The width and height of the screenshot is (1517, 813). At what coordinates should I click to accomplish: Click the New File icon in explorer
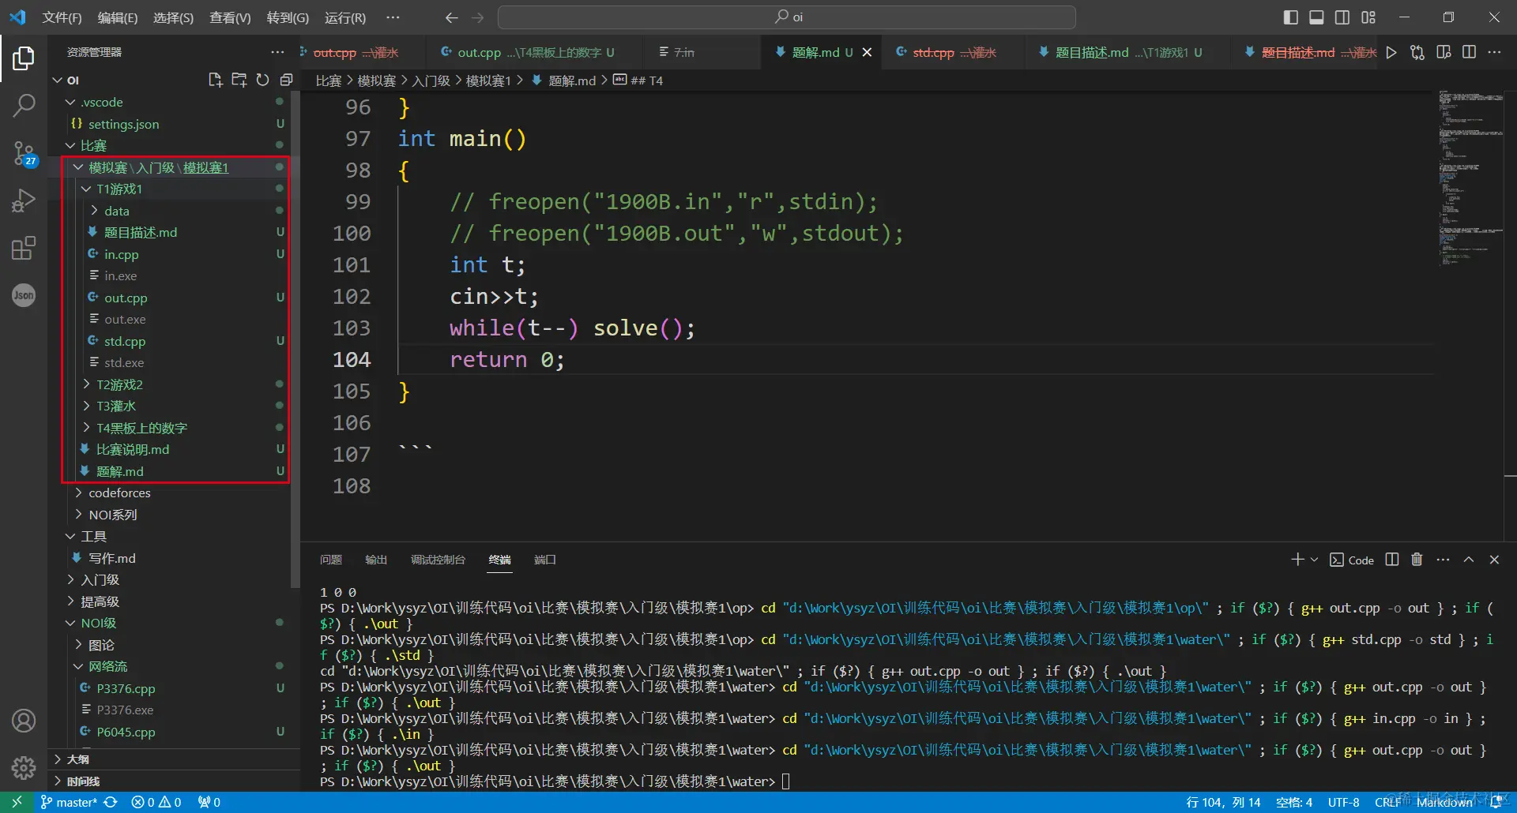(x=215, y=80)
